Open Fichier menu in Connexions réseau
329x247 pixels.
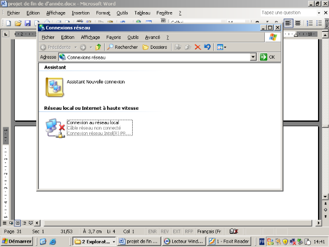pos(48,37)
